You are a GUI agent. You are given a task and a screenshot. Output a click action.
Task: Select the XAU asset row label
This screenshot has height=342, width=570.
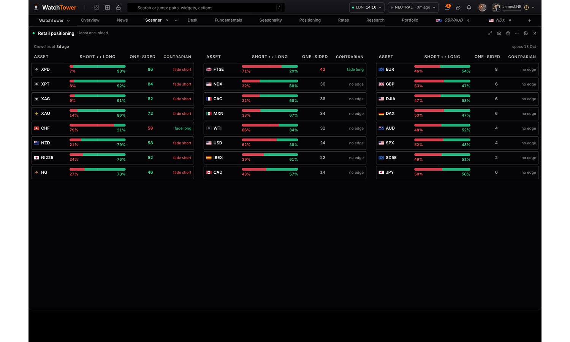click(x=46, y=114)
